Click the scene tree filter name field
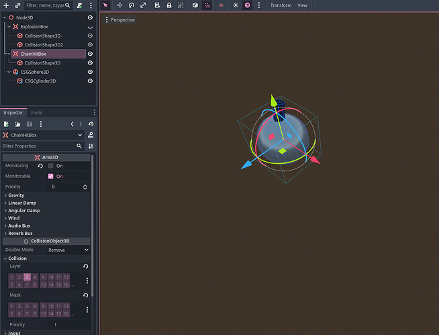Screen dimensions: 439x335 48,5
